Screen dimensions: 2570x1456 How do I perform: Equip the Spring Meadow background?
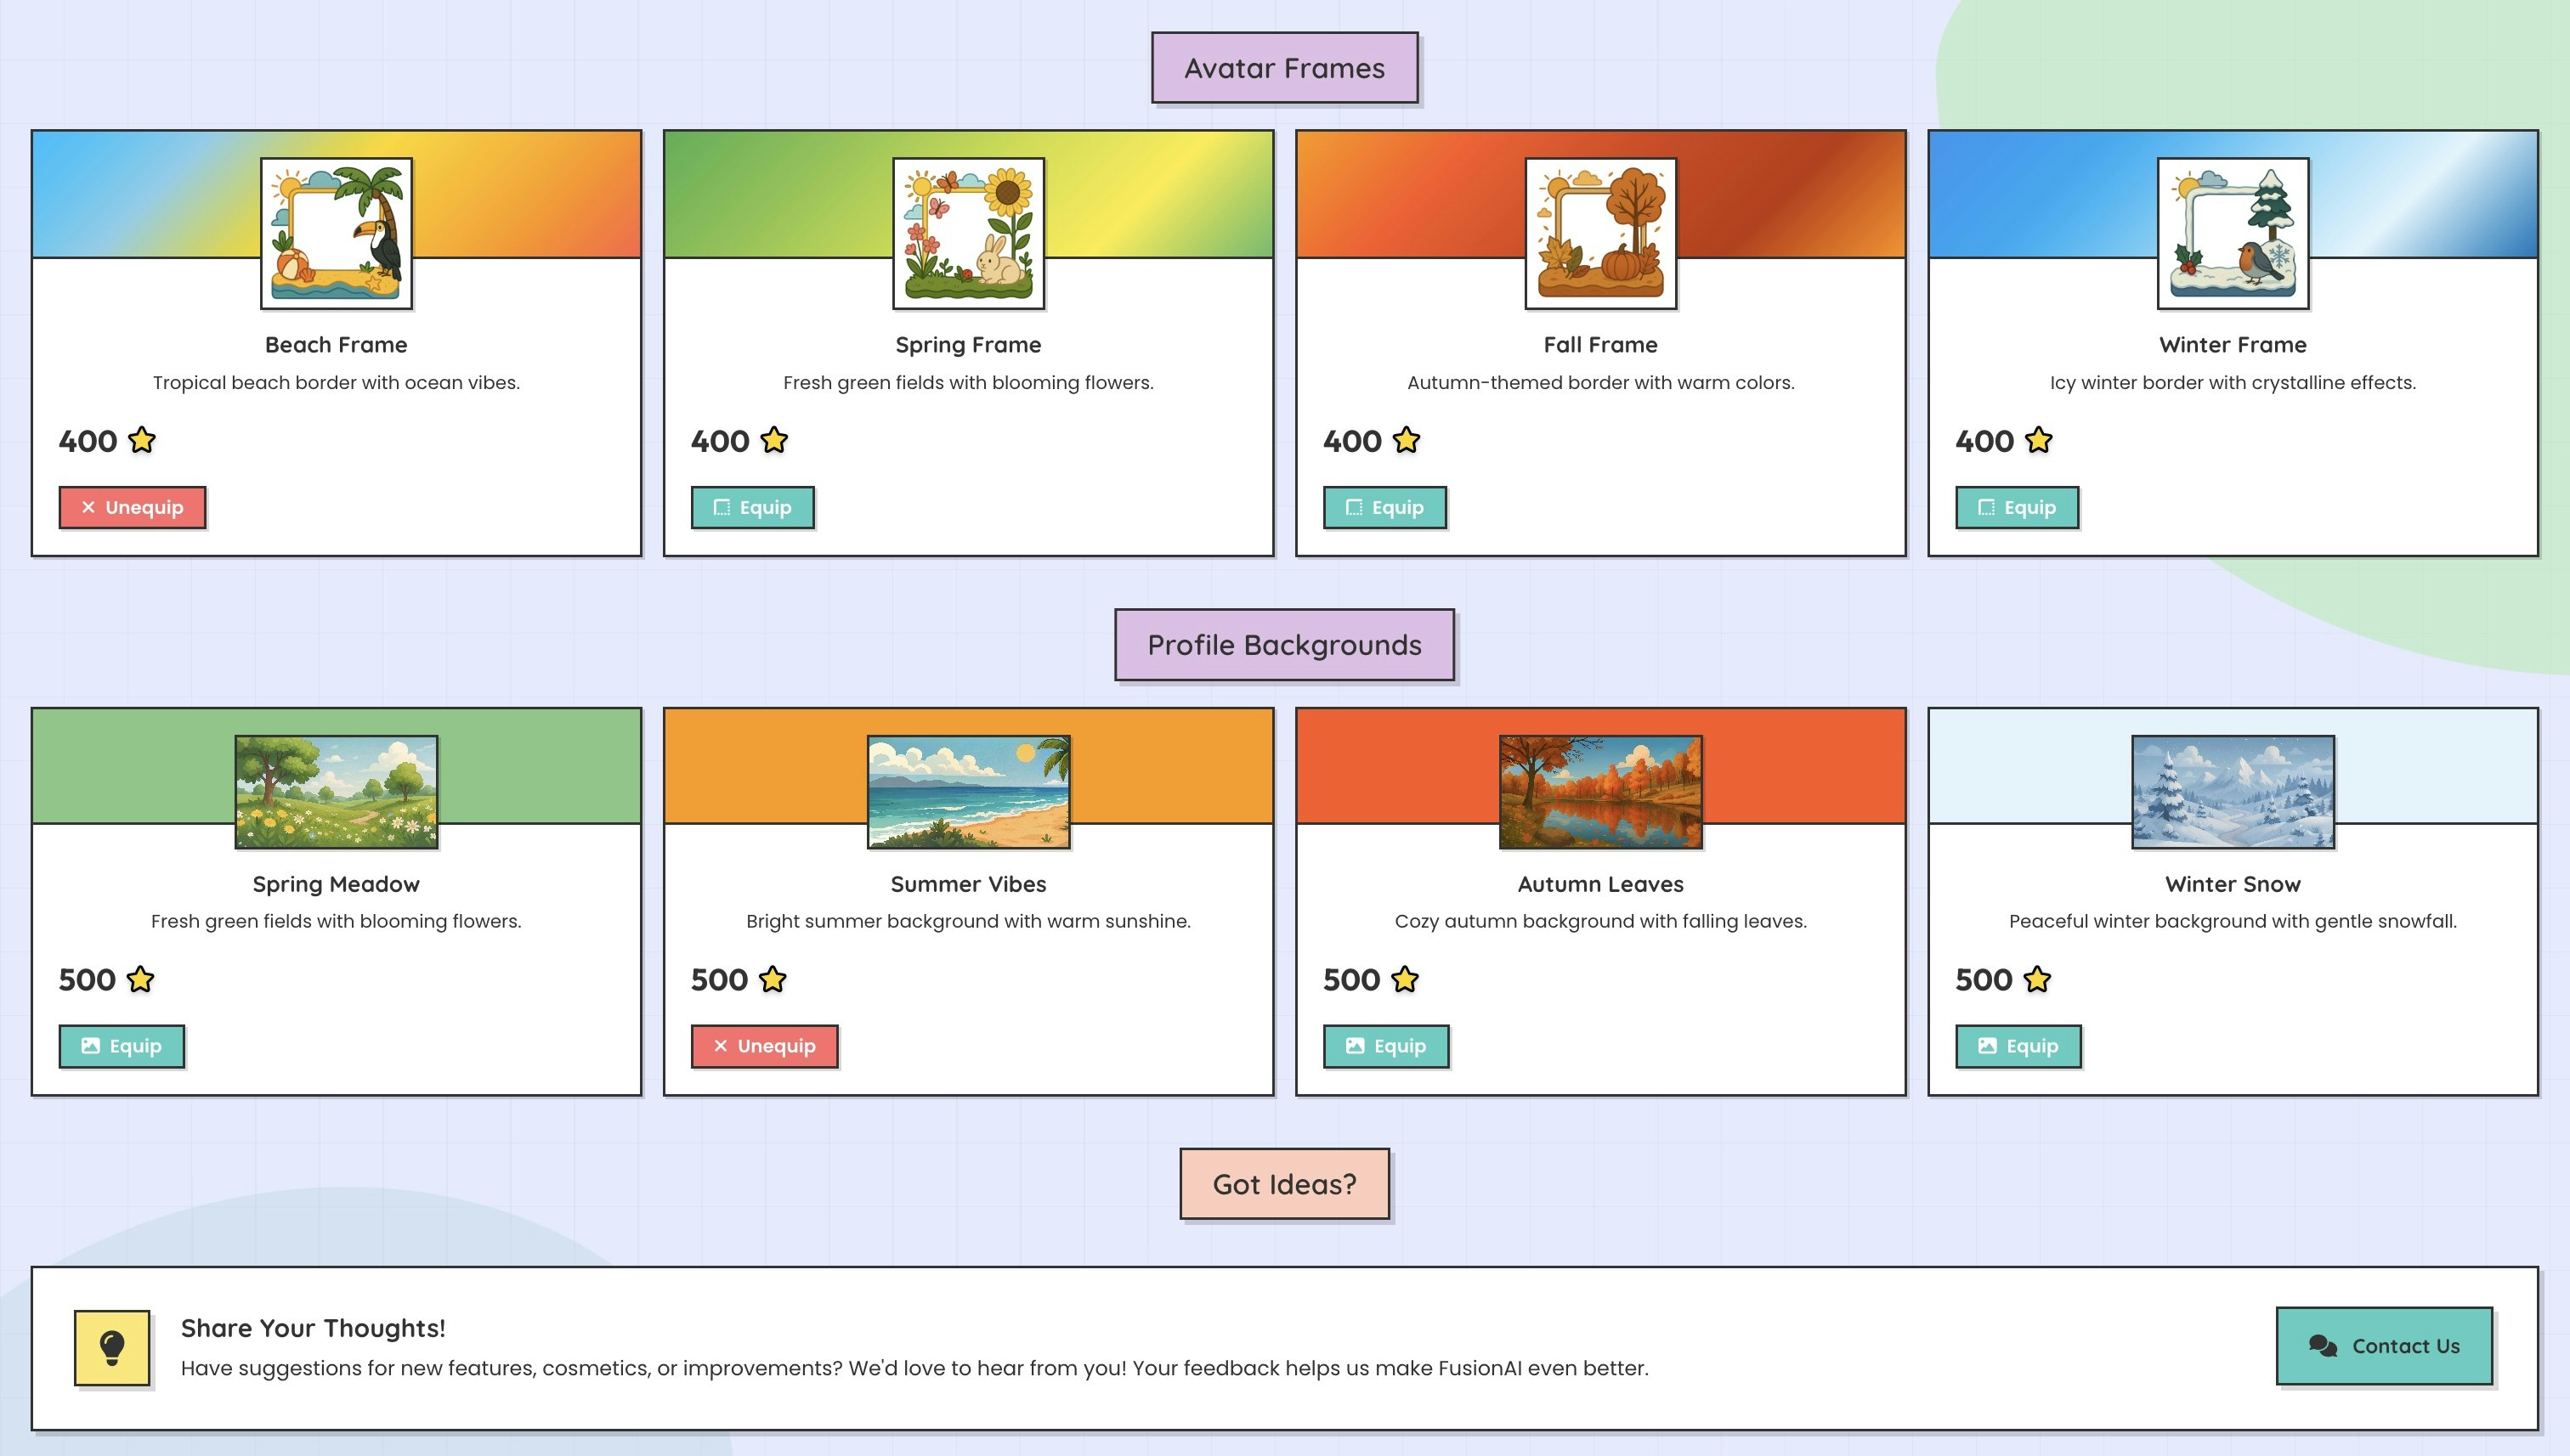(121, 1046)
